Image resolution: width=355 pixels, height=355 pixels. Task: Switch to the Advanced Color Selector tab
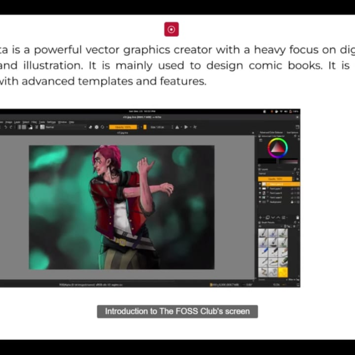(x=271, y=133)
